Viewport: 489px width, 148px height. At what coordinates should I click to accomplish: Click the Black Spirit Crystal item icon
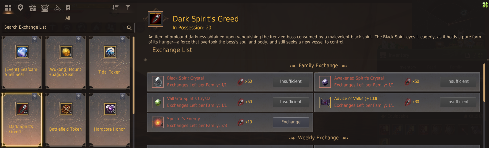(158, 82)
